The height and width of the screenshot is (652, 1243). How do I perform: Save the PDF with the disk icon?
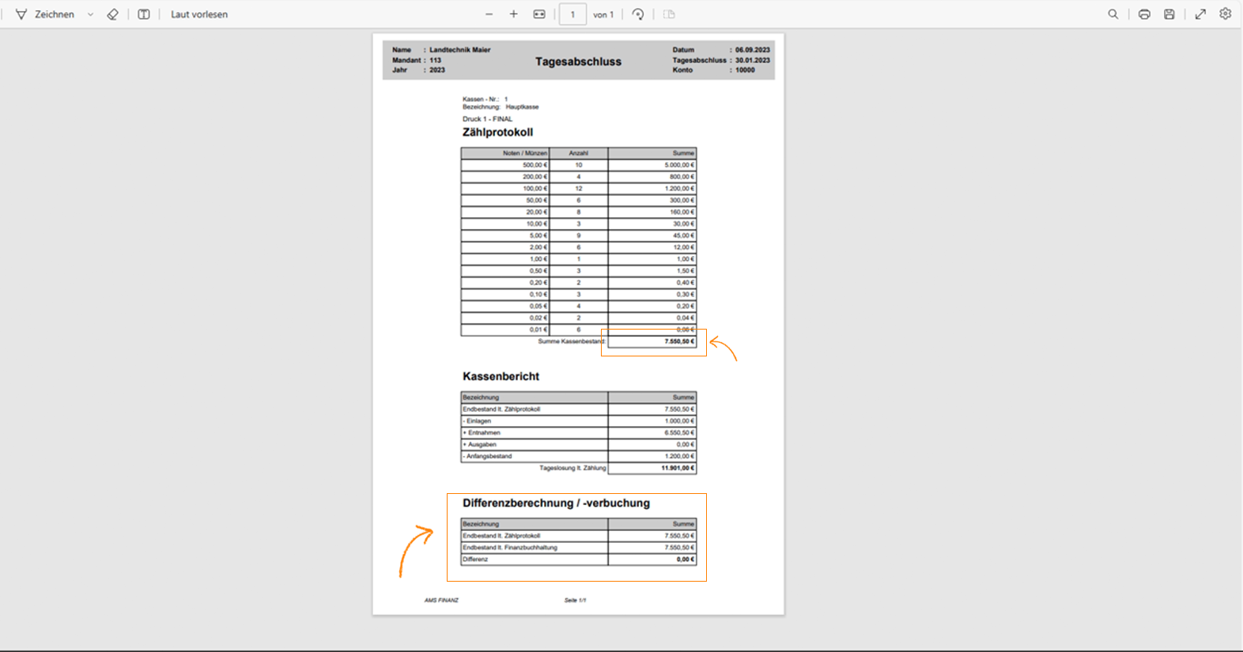click(x=1169, y=14)
